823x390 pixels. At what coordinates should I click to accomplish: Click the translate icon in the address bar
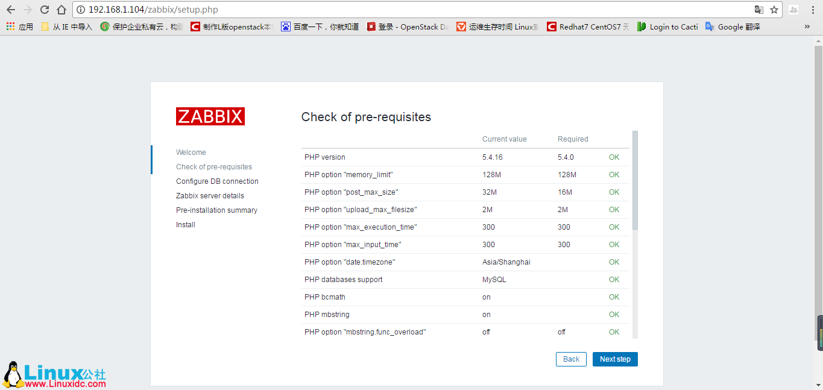[758, 10]
